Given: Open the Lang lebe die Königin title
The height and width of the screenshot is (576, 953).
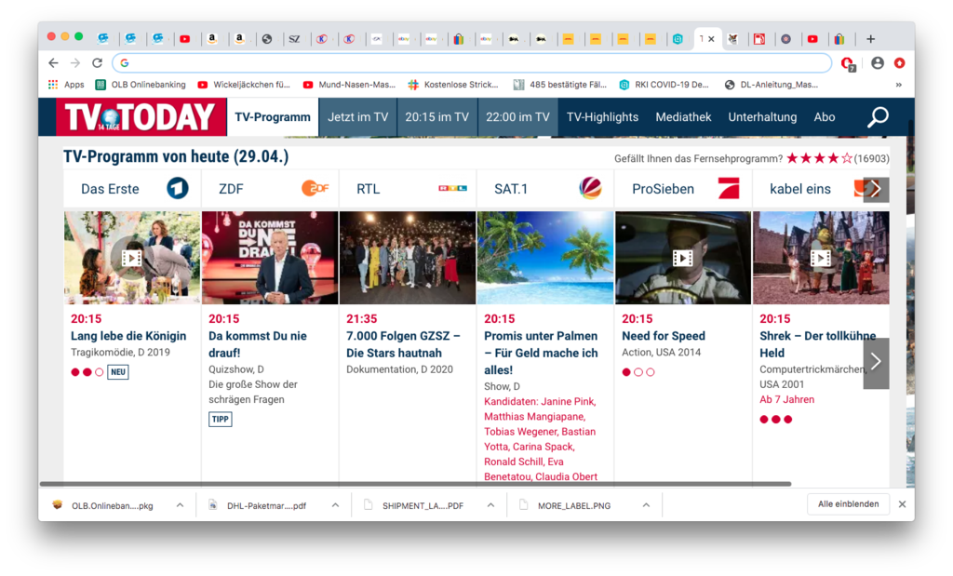Looking at the screenshot, I should (128, 336).
